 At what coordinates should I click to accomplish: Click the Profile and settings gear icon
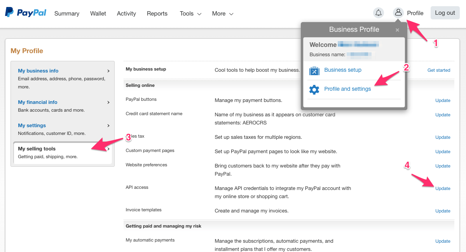tap(314, 90)
